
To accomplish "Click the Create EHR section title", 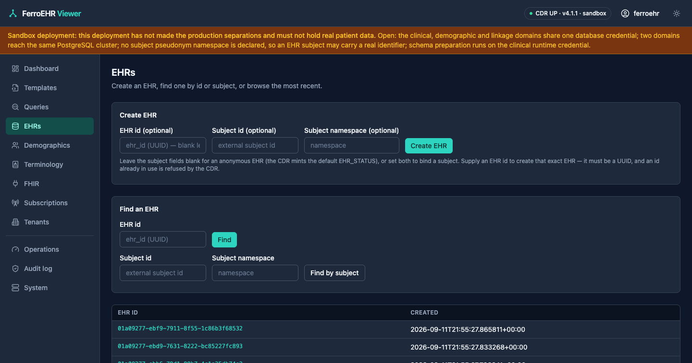I will [x=138, y=115].
